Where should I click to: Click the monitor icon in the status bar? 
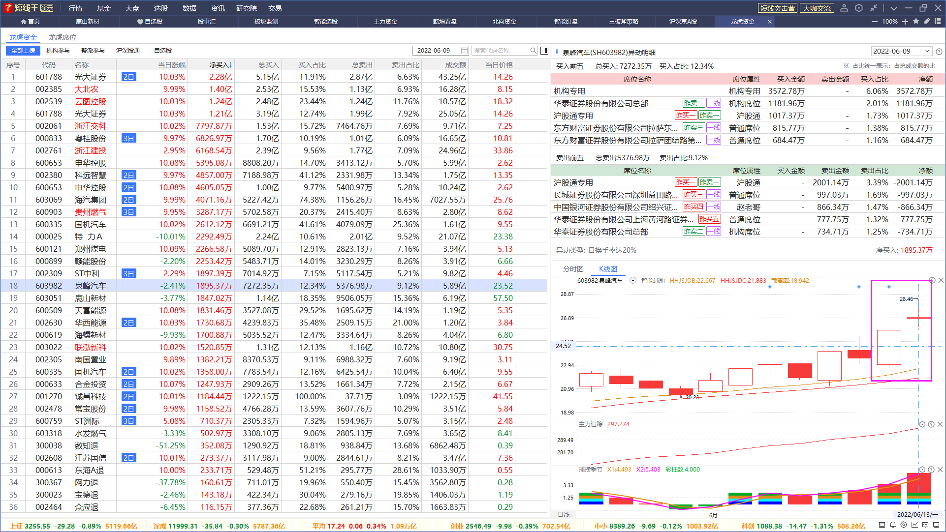click(x=936, y=525)
